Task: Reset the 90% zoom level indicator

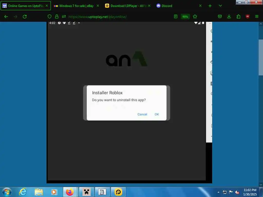Action: (185, 17)
